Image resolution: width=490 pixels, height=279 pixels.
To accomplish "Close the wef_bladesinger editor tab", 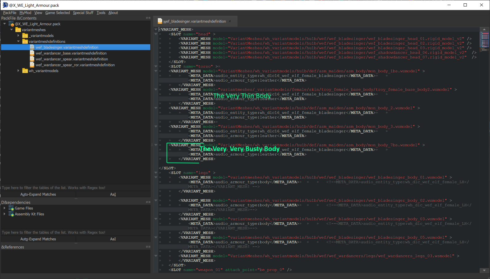I will click(230, 21).
